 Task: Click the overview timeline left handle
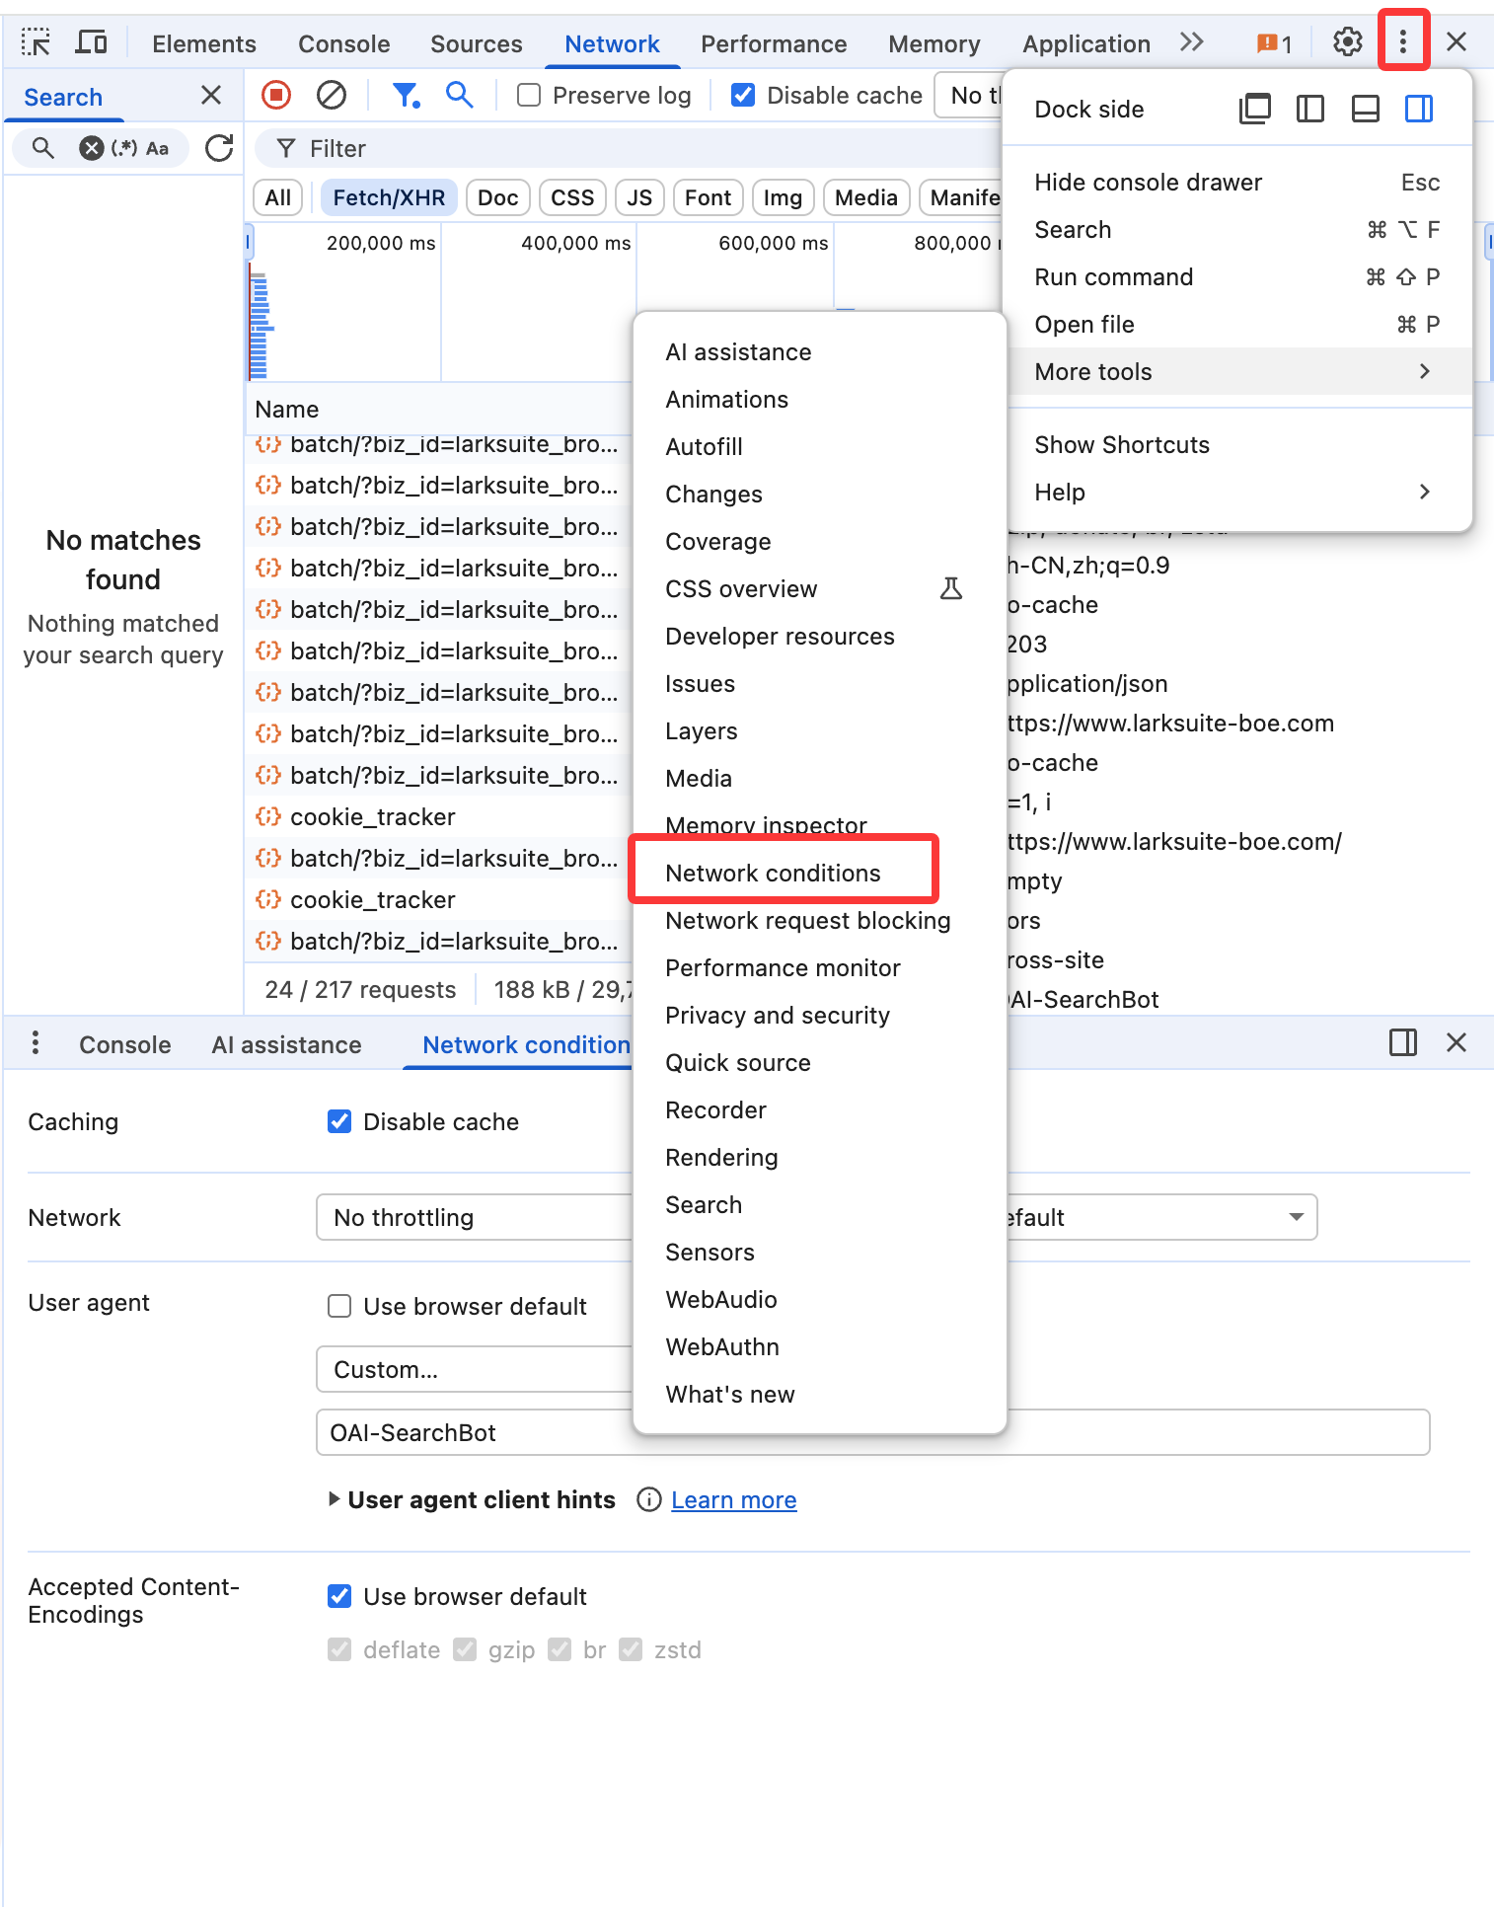point(249,242)
